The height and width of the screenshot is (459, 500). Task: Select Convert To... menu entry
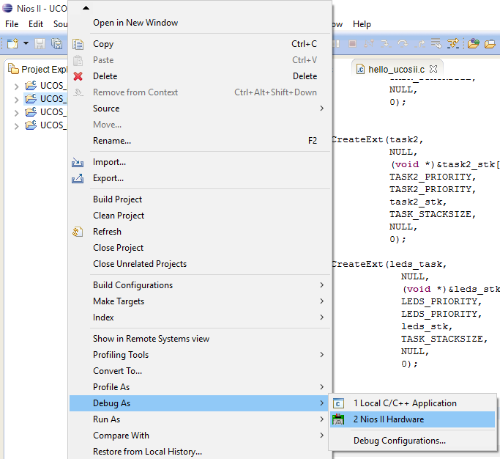pos(201,371)
